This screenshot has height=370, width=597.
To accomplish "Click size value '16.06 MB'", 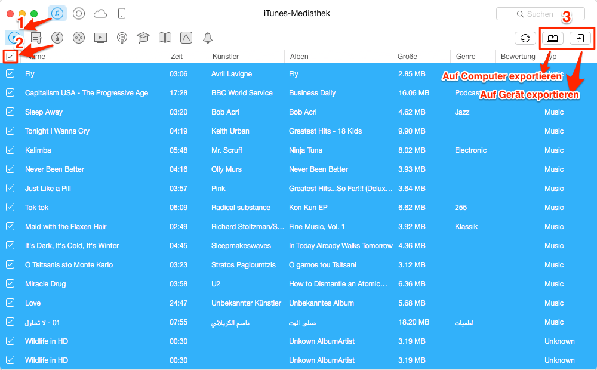I will pyautogui.click(x=414, y=93).
